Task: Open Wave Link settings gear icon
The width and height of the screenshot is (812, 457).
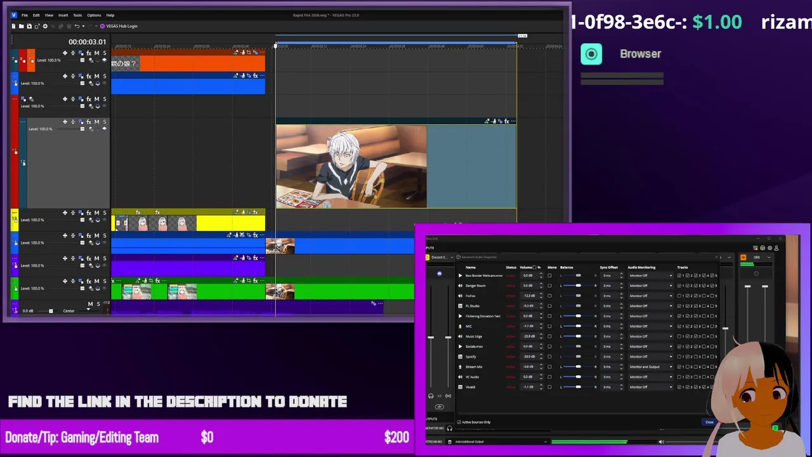Action: click(770, 248)
